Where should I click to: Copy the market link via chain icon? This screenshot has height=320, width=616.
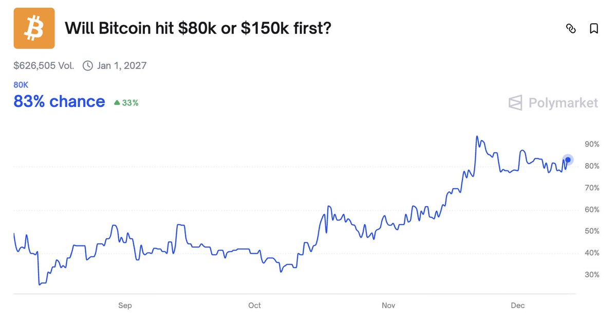(570, 29)
